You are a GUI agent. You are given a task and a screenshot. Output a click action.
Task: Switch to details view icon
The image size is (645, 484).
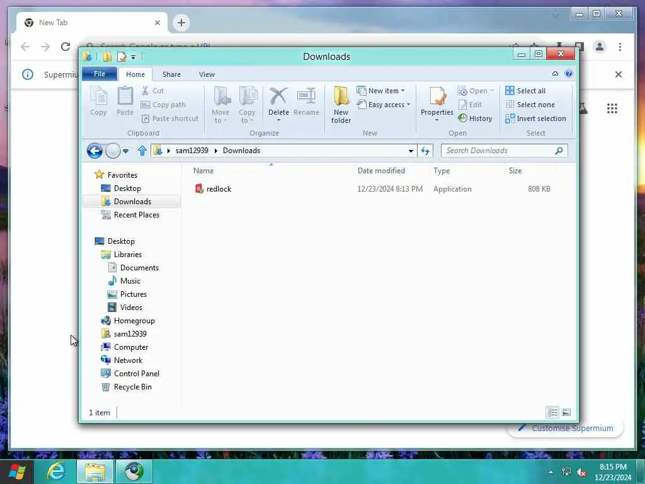[x=552, y=412]
